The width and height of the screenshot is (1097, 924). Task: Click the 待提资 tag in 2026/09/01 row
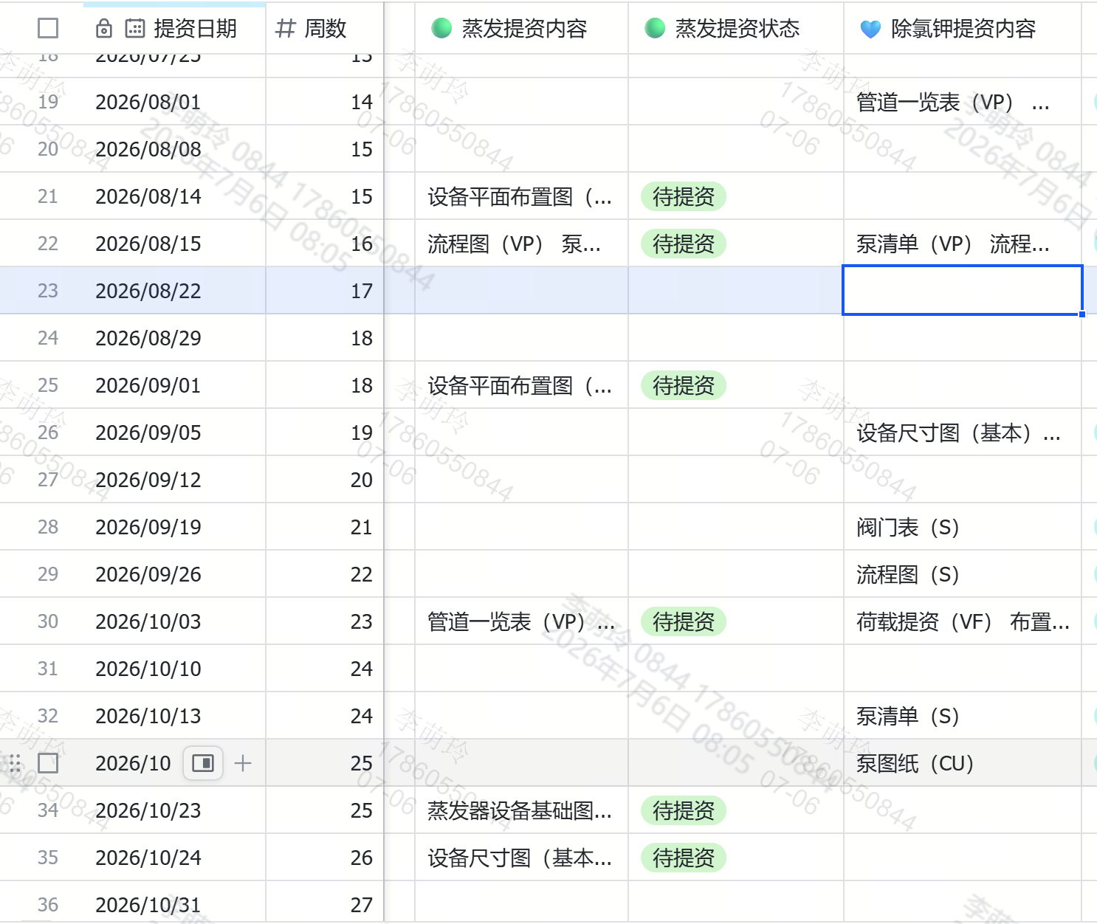click(684, 385)
